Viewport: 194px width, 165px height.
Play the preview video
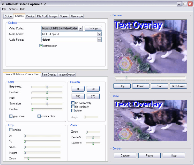point(122,86)
